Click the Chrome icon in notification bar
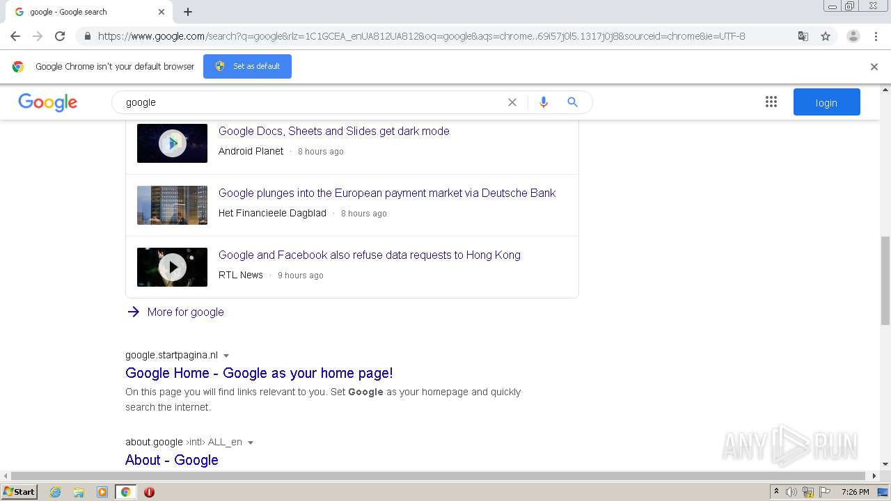This screenshot has width=891, height=501. [18, 67]
